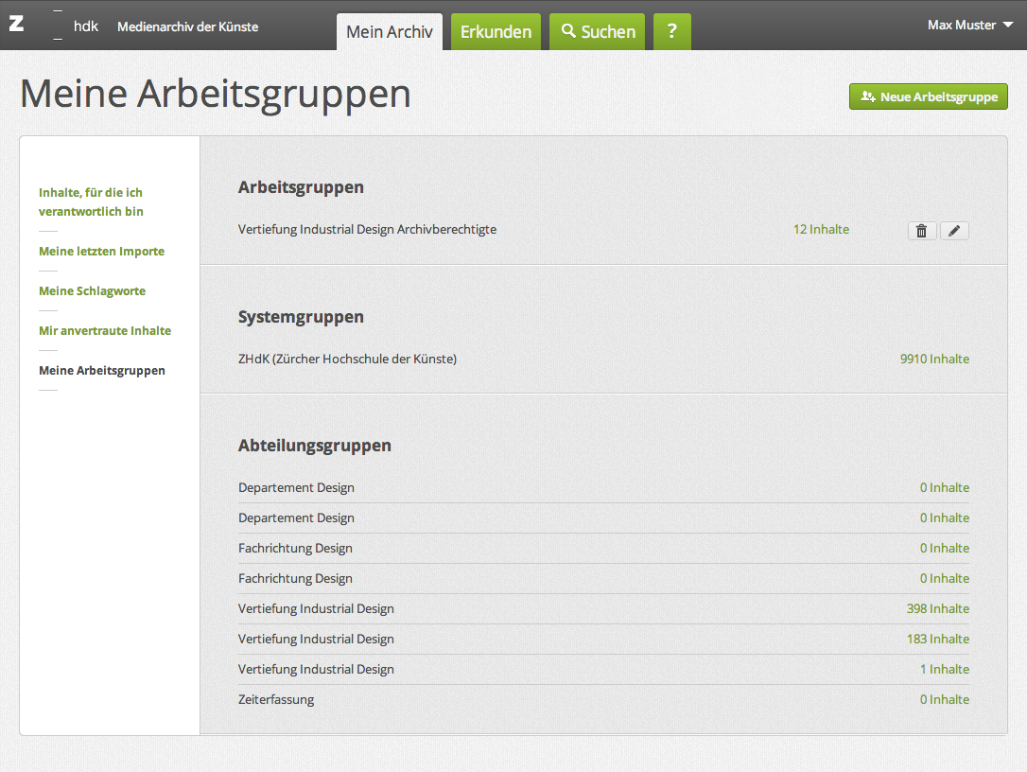Switch to the Erkunden tab
The width and height of the screenshot is (1027, 772).
[496, 32]
